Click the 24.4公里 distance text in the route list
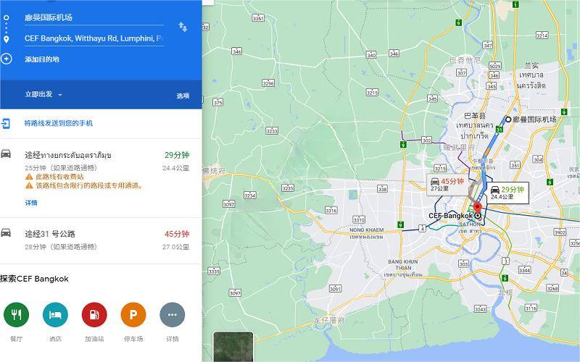Screen dimensions: 580x362 175,168
